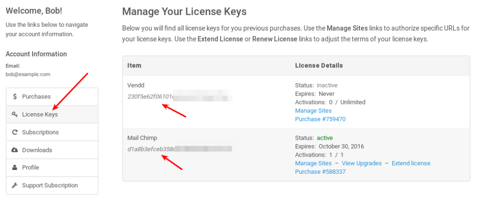Click the key icon beside License Keys

15,115
